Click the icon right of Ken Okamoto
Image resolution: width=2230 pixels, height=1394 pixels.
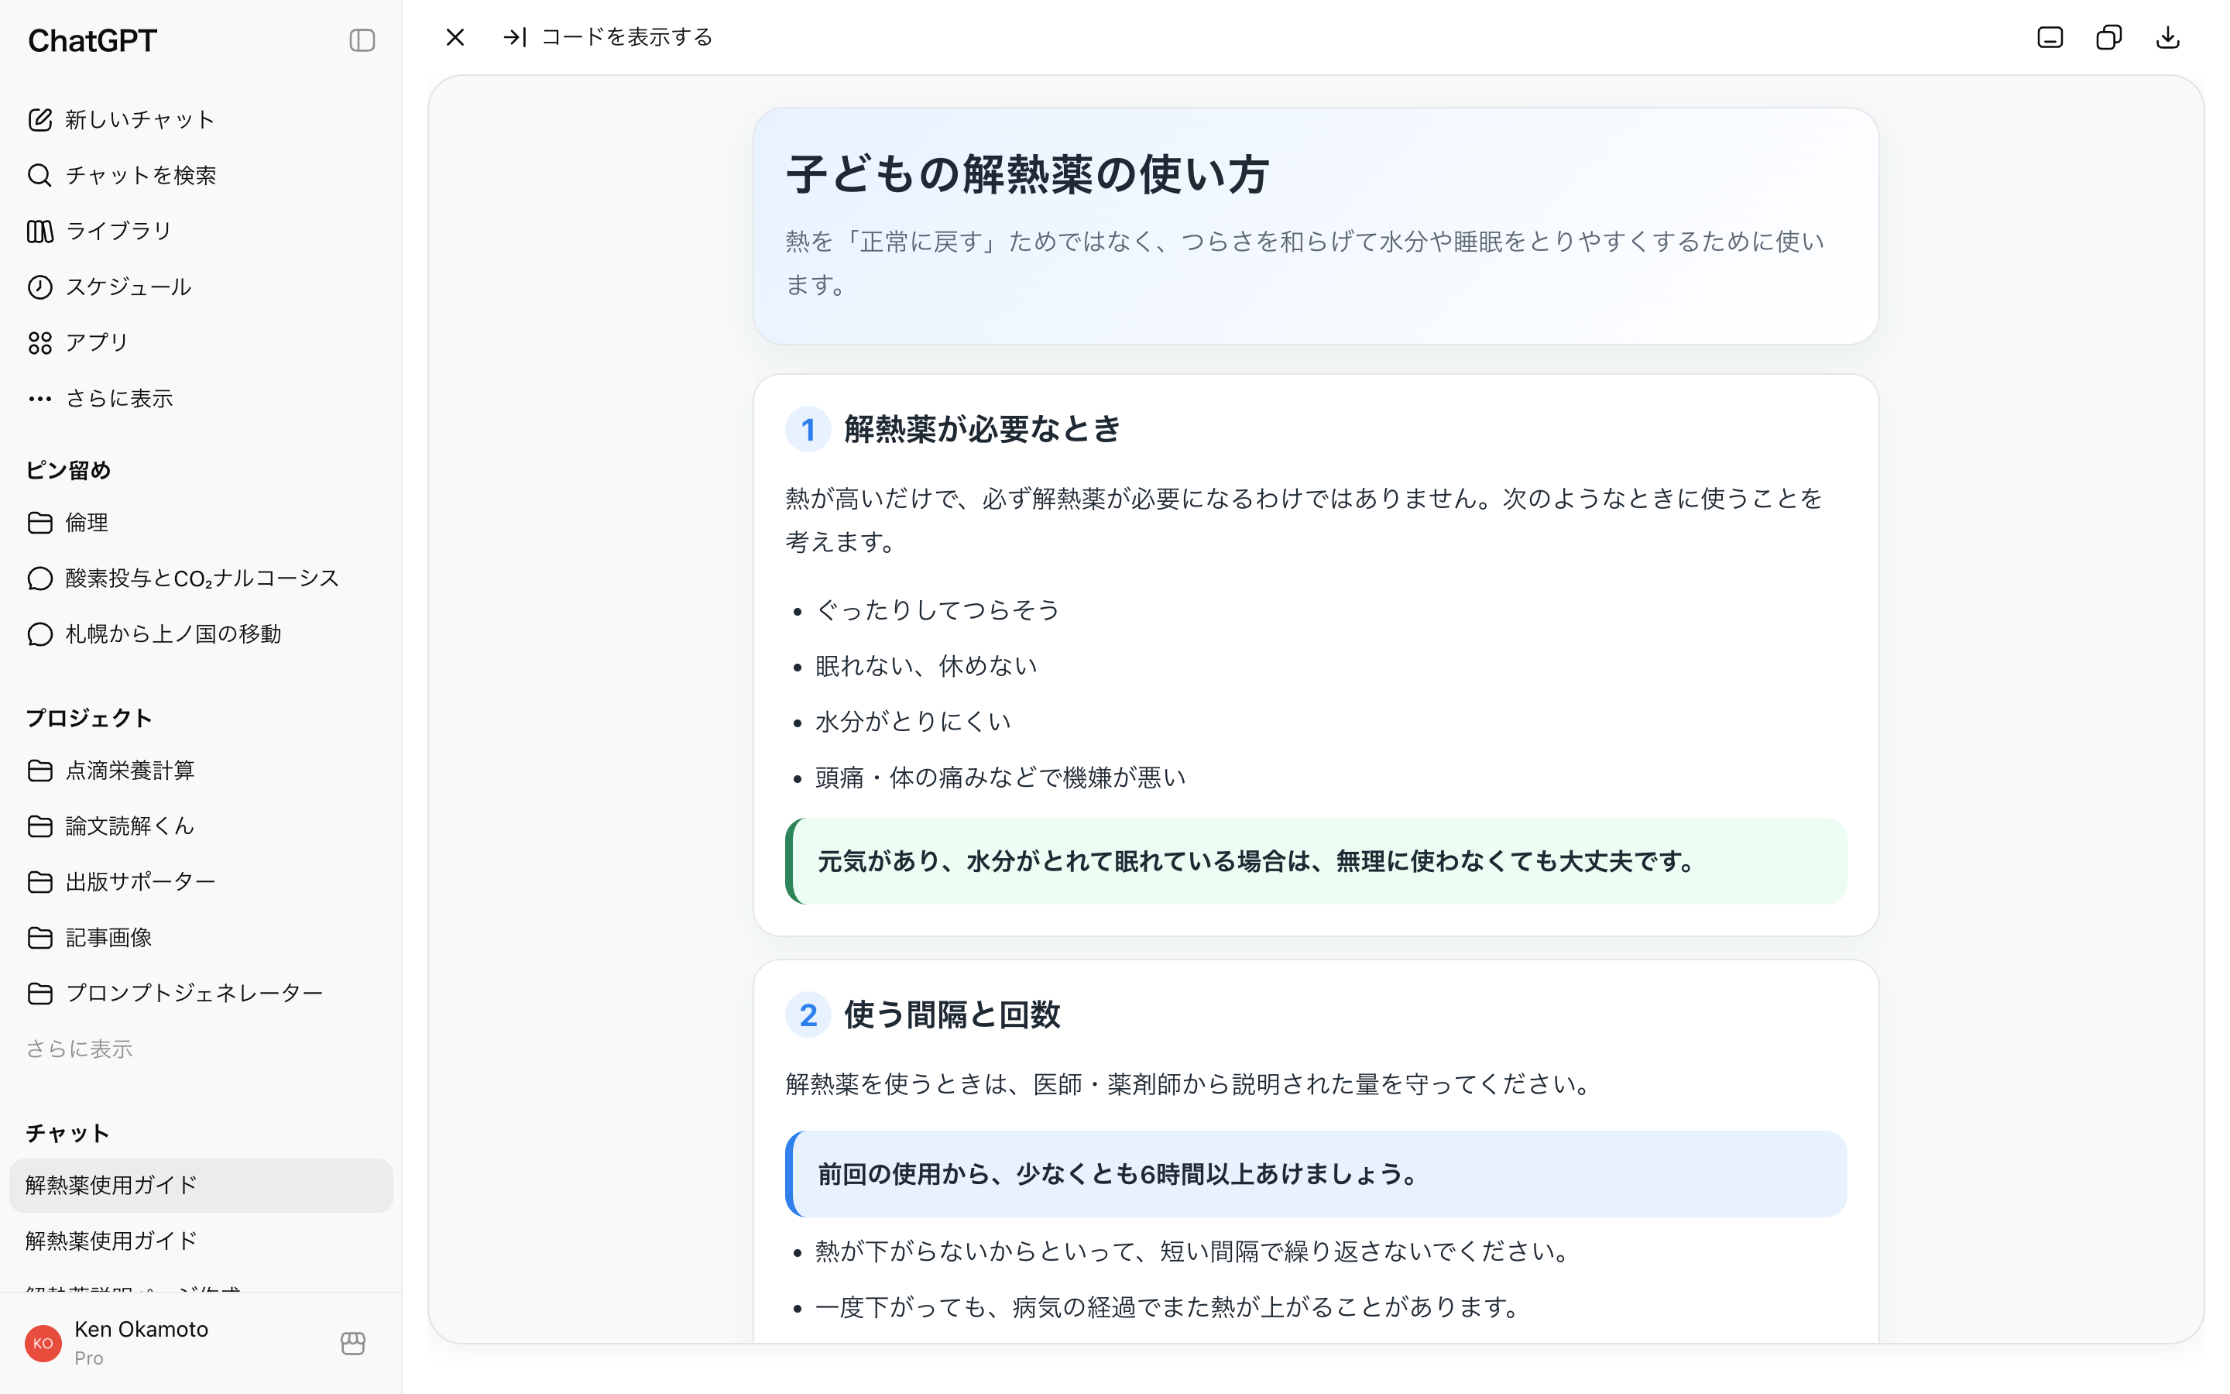click(353, 1344)
